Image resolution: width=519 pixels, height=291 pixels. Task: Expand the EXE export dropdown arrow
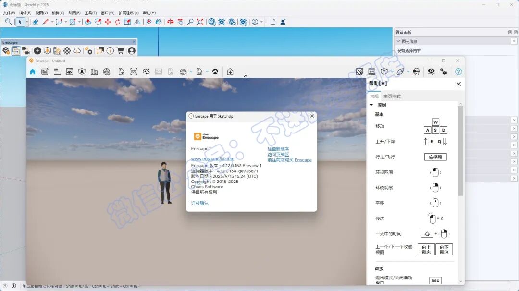click(x=207, y=72)
